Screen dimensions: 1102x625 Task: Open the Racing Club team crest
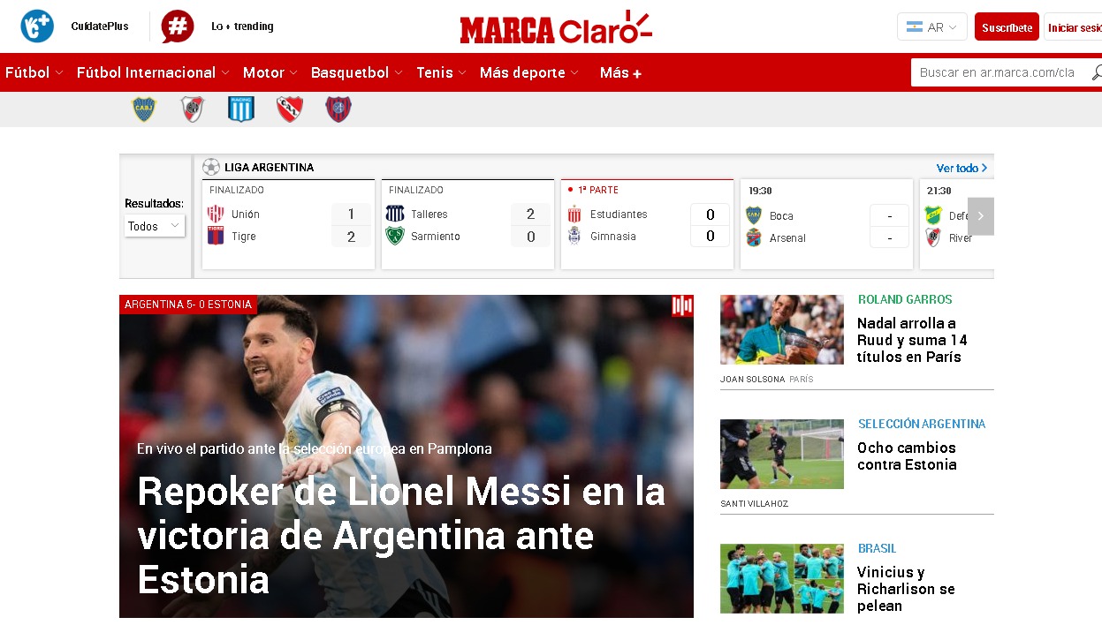click(241, 109)
